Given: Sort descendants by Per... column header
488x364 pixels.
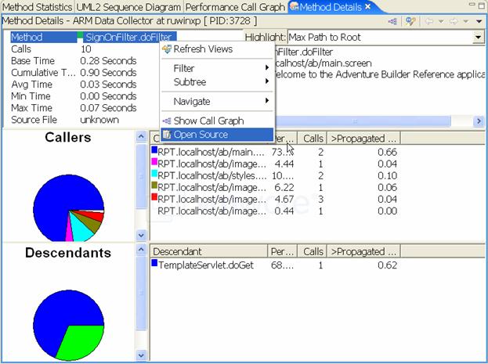Looking at the screenshot, I should (x=283, y=251).
